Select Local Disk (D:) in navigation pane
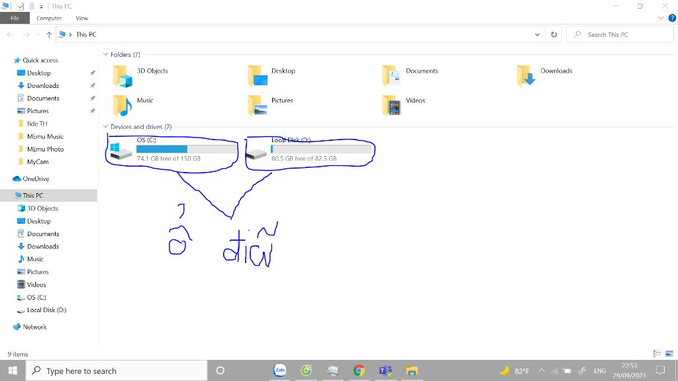This screenshot has width=678, height=381. pos(47,310)
